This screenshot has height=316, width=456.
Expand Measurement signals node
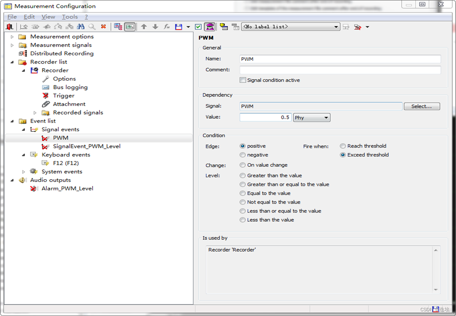[x=12, y=45]
